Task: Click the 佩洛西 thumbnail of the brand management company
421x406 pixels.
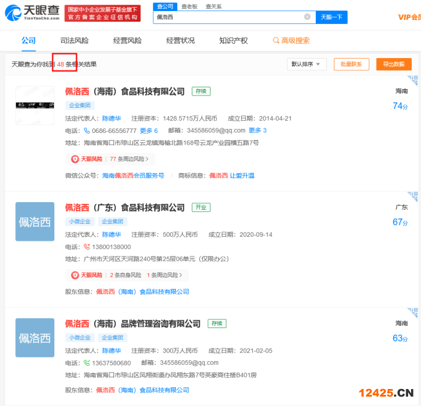Action: point(35,337)
